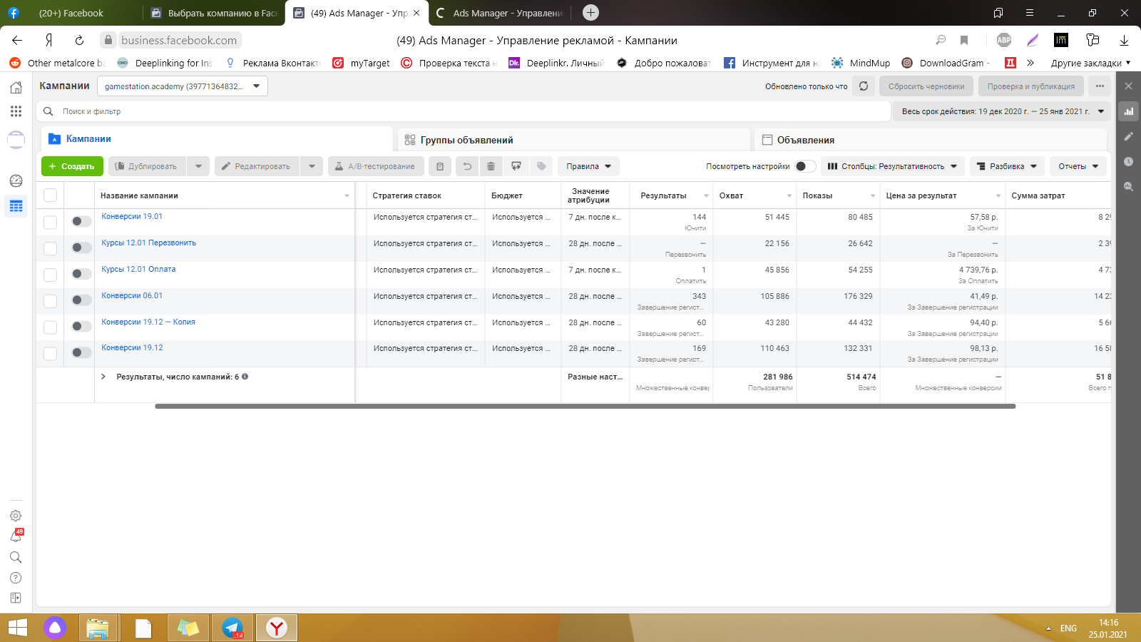Click Редактировать button

257,166
